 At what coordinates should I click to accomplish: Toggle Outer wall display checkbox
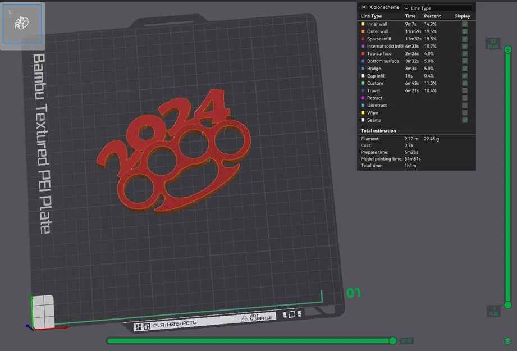pos(465,31)
